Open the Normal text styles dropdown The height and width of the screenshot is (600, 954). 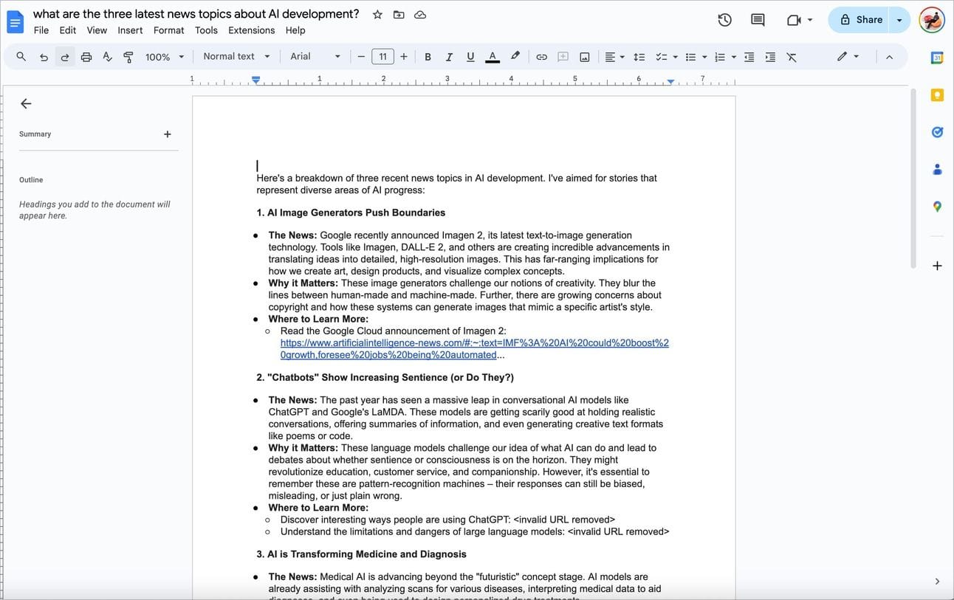click(x=236, y=57)
